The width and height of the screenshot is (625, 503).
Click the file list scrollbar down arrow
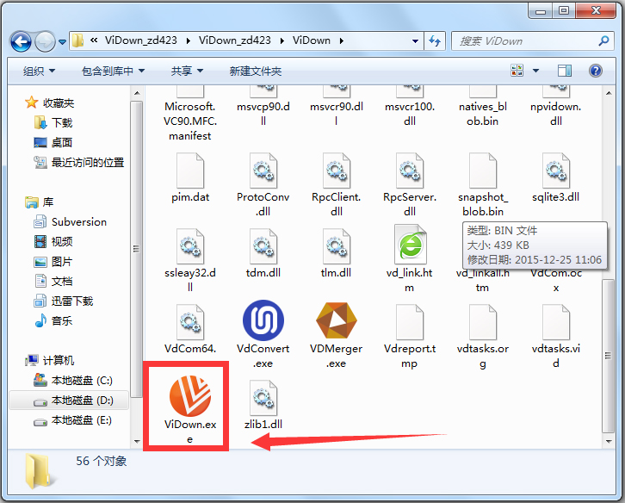pos(609,441)
